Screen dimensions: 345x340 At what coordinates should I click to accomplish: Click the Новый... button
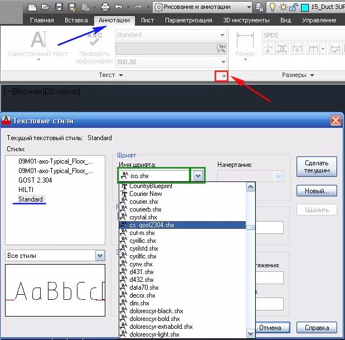point(317,191)
